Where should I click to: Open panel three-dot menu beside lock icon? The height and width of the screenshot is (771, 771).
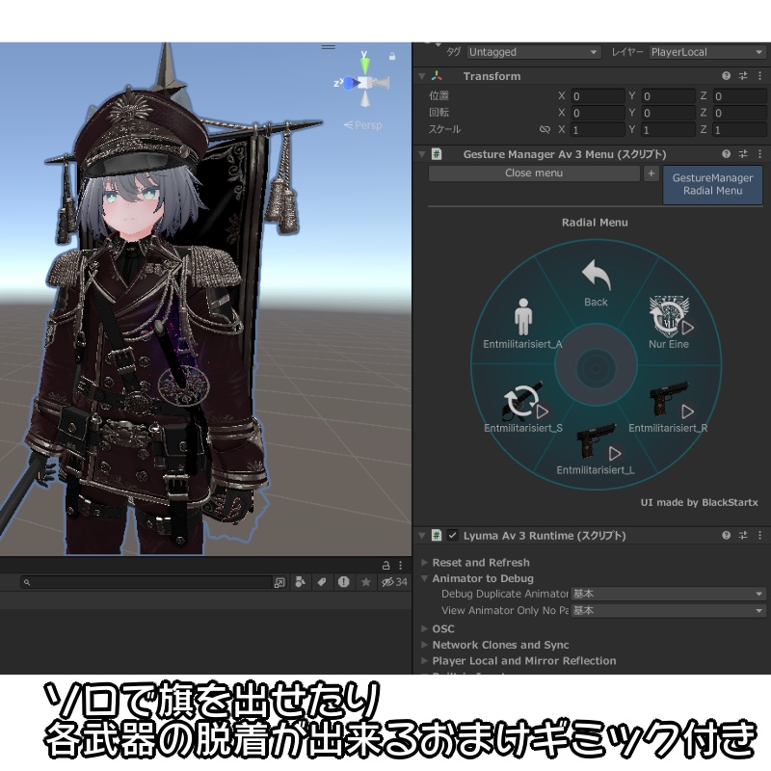point(400,565)
